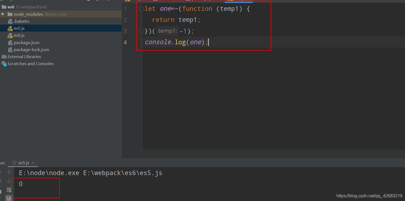Select es5.js in the project tree
The image size is (405, 201).
(19, 28)
